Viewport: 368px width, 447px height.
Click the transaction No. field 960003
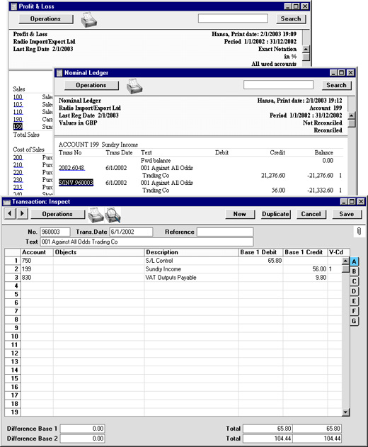pos(55,232)
